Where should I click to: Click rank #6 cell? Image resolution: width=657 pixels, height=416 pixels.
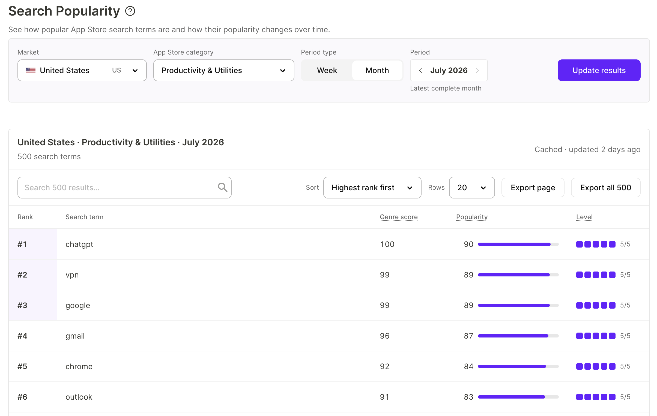point(33,397)
